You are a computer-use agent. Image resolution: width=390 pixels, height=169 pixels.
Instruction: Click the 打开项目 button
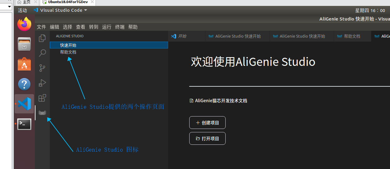(x=207, y=139)
